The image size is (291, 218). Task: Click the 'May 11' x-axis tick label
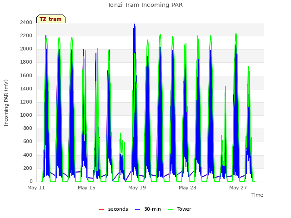pyautogui.click(x=36, y=188)
